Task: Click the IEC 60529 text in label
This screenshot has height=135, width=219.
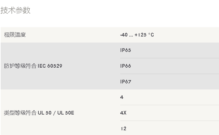Action: pos(50,66)
